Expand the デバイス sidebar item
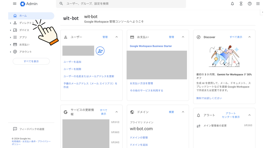The height and width of the screenshot is (148, 271). 11,30
